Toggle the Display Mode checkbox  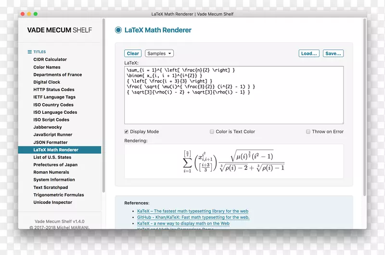[x=127, y=132]
